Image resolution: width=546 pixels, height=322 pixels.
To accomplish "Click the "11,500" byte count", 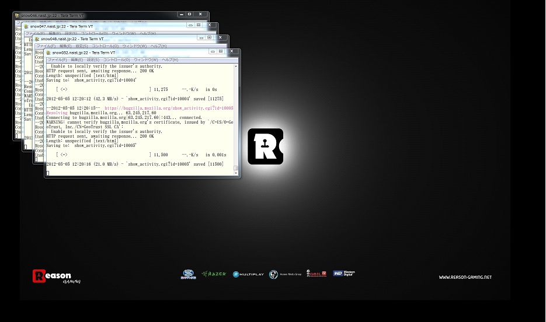I will [161, 155].
